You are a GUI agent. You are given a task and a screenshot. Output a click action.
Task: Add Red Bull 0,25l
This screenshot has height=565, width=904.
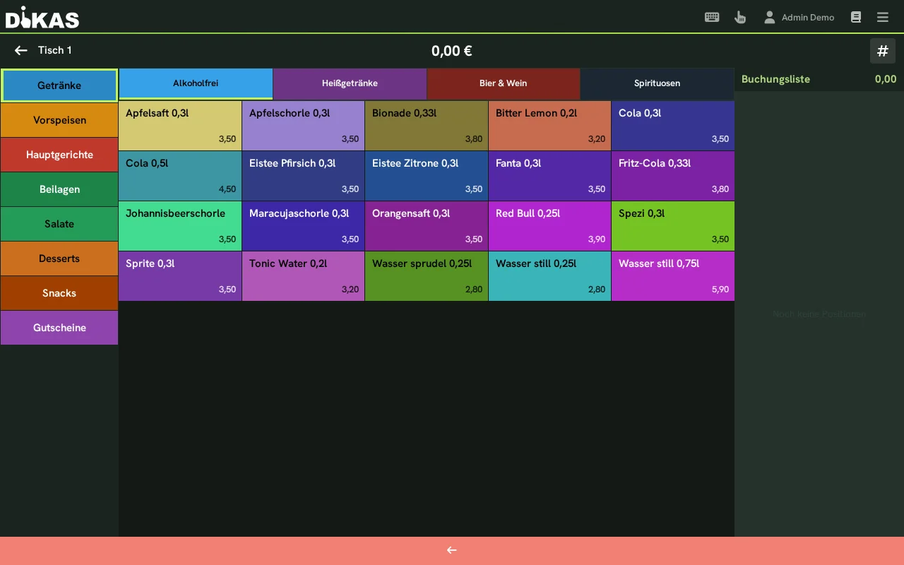tap(549, 226)
